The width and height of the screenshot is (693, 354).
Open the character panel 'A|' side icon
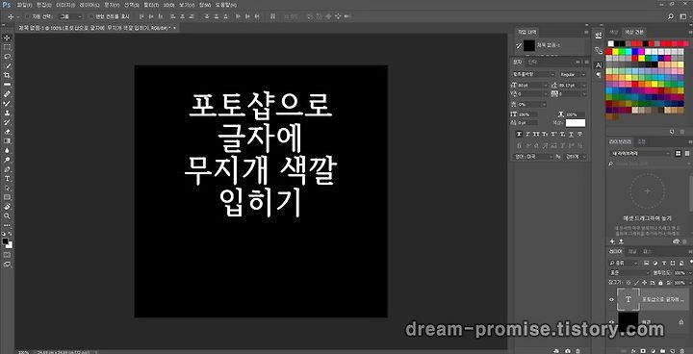[x=599, y=65]
